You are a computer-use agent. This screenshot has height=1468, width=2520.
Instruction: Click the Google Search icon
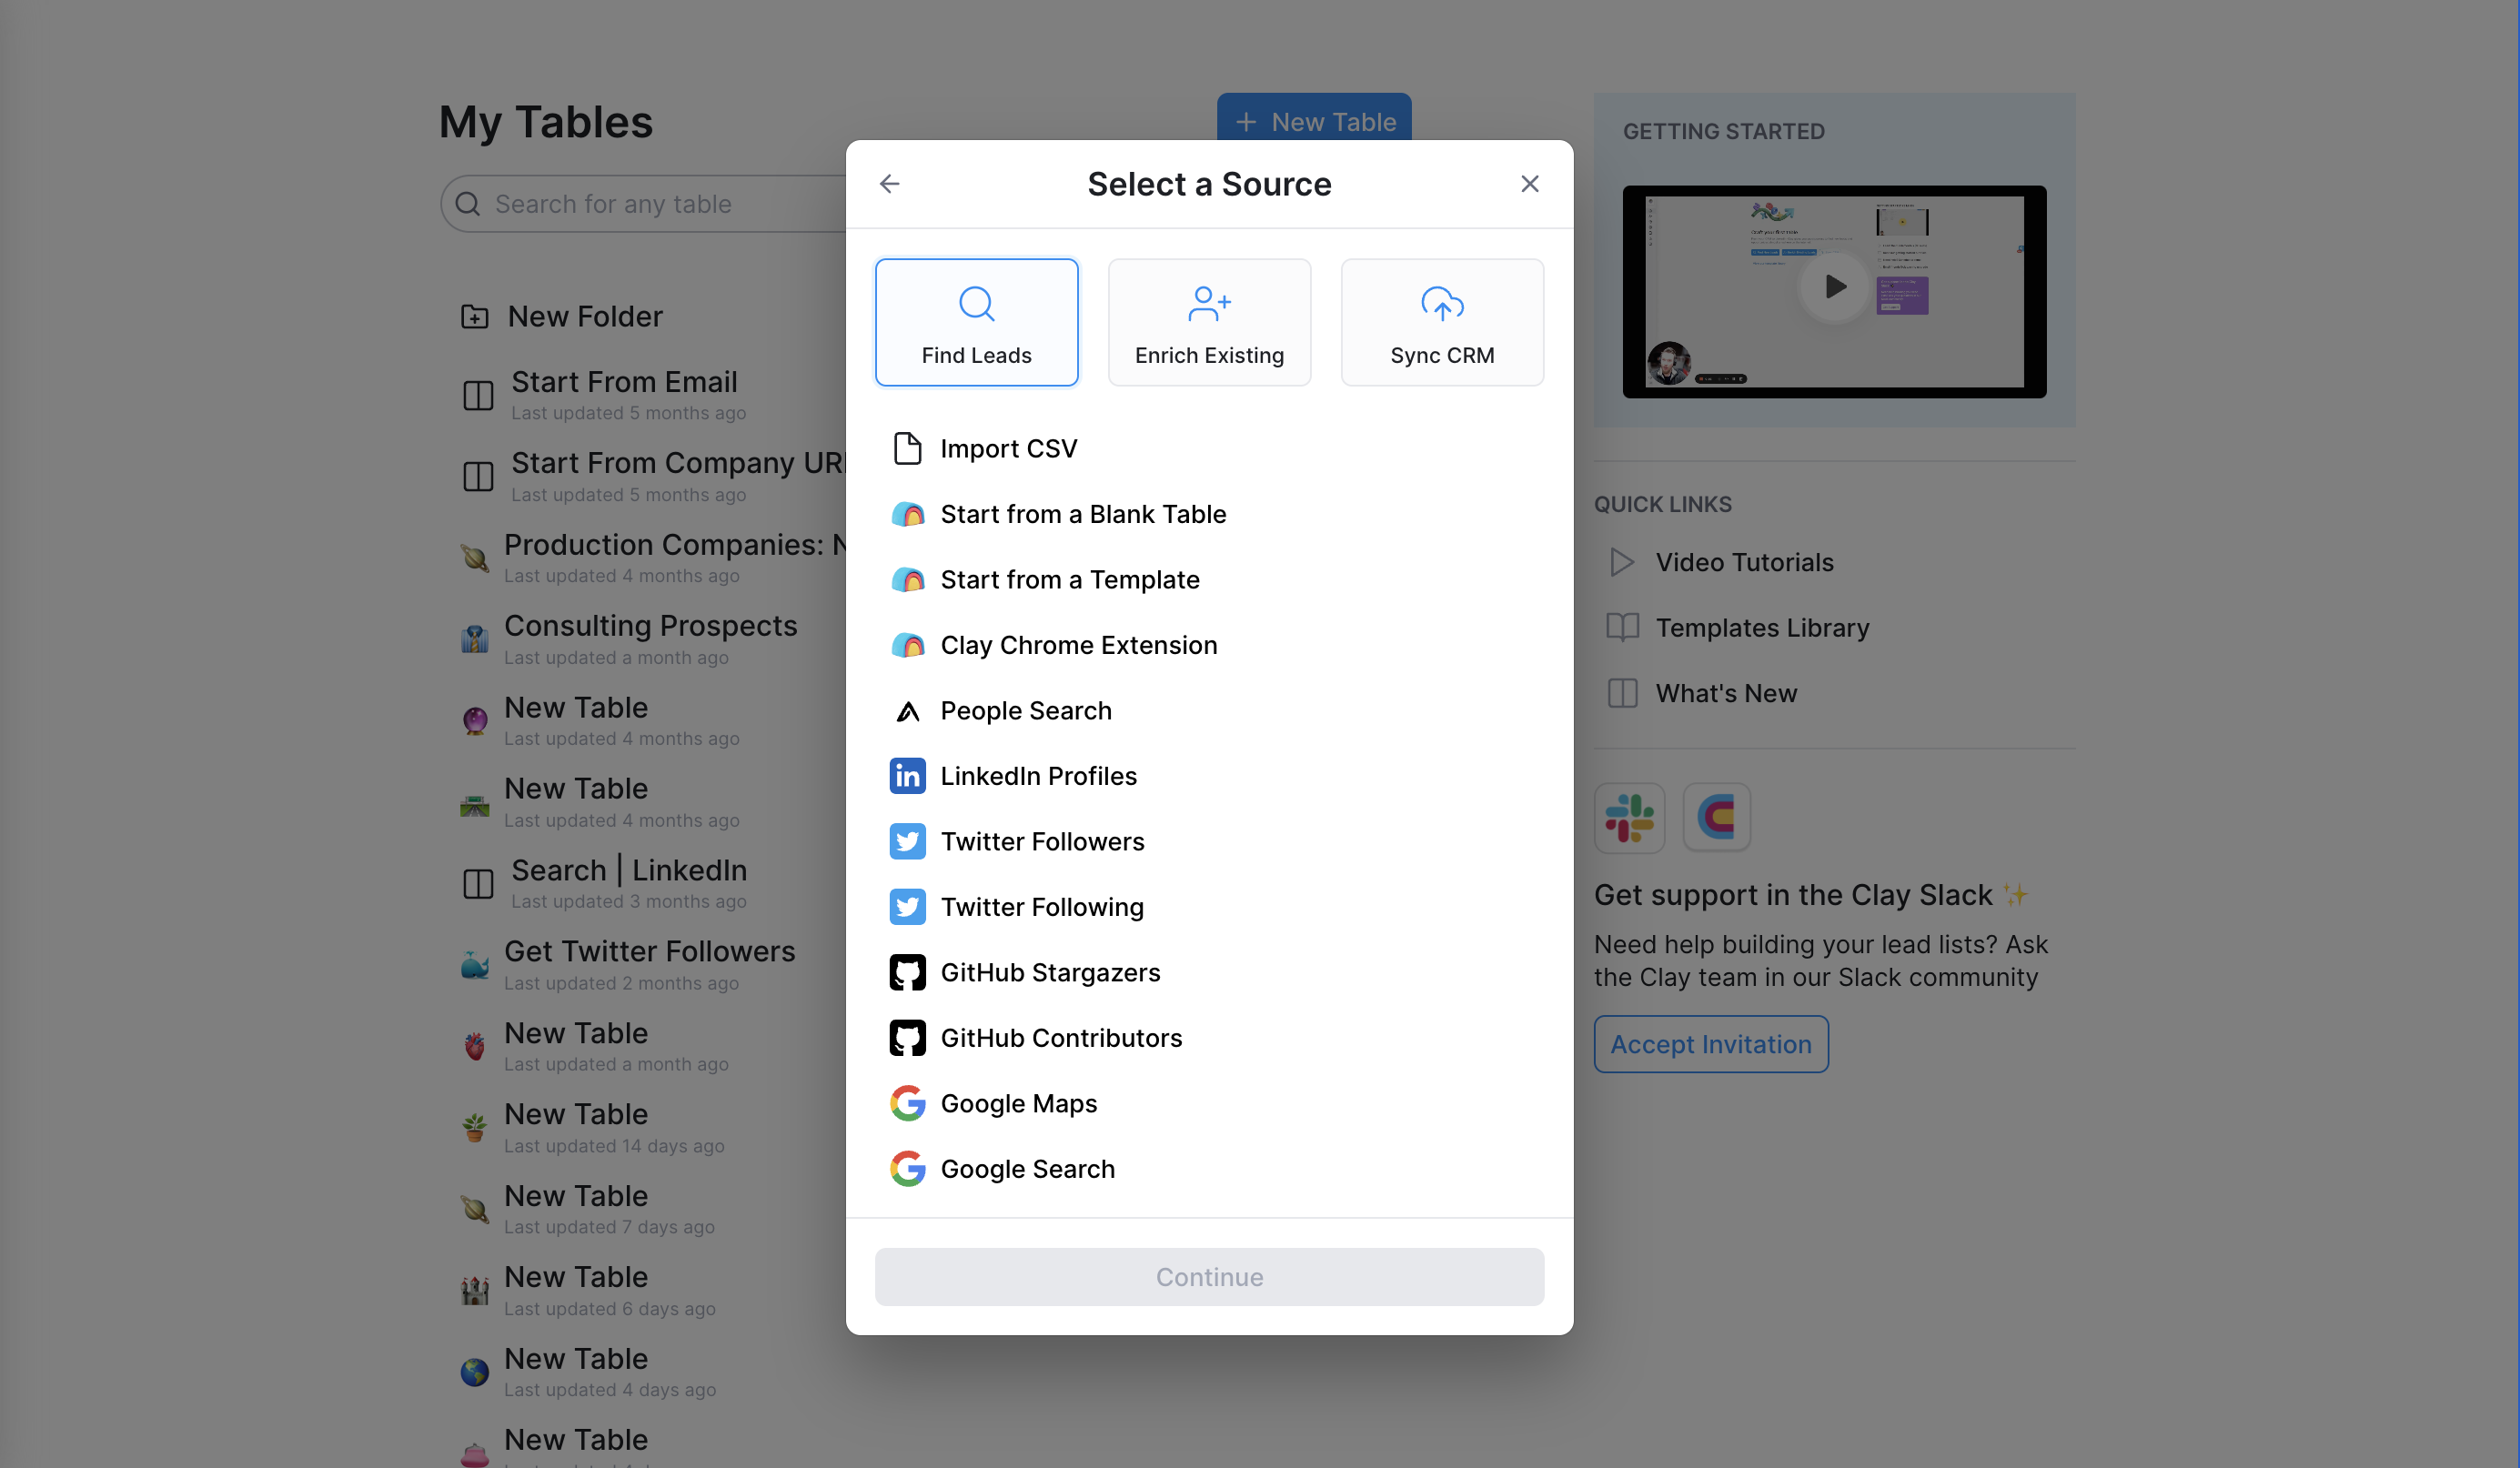tap(907, 1169)
